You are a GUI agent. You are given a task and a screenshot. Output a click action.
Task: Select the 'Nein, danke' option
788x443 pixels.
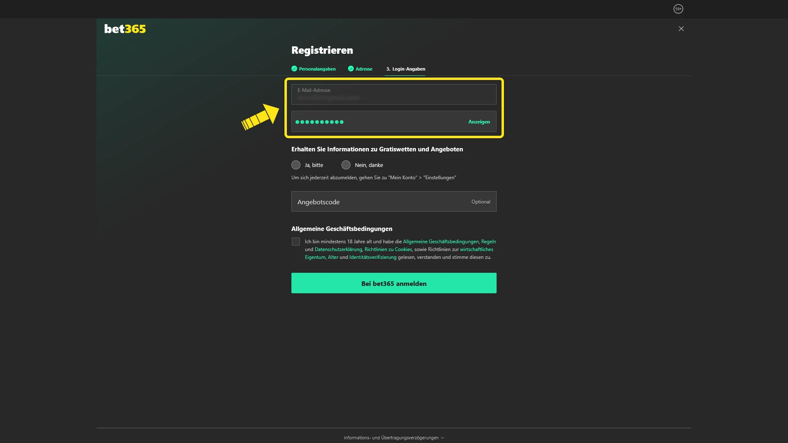(346, 165)
